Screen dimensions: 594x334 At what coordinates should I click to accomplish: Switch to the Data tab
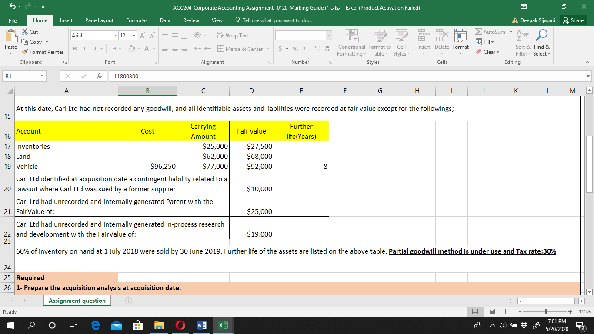165,20
